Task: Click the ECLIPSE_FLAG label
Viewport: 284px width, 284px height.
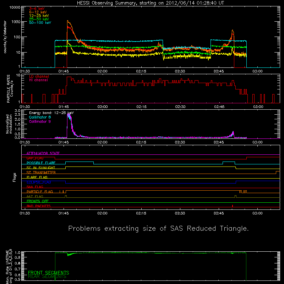Action: click(x=39, y=182)
